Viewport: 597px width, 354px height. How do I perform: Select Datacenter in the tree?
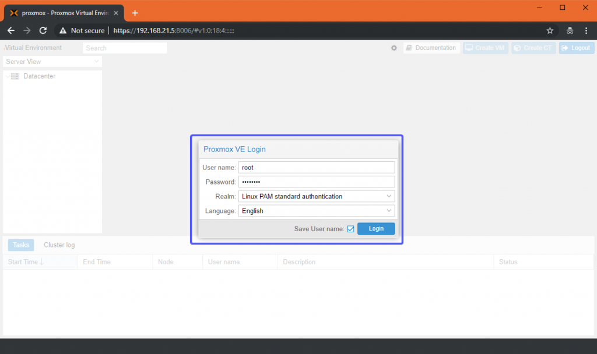pyautogui.click(x=39, y=76)
